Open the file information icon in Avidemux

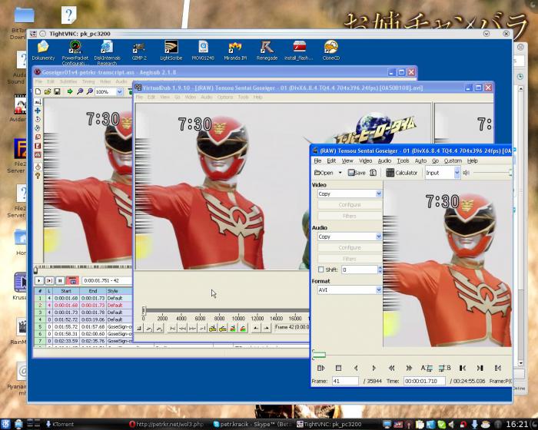click(x=373, y=173)
